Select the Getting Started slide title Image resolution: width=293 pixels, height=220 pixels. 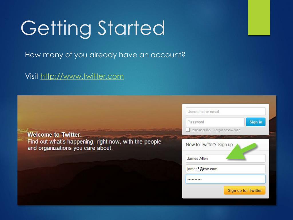click(x=93, y=28)
